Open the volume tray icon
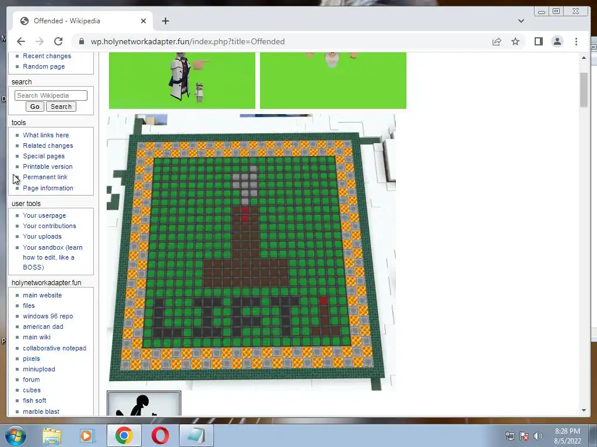 538,436
